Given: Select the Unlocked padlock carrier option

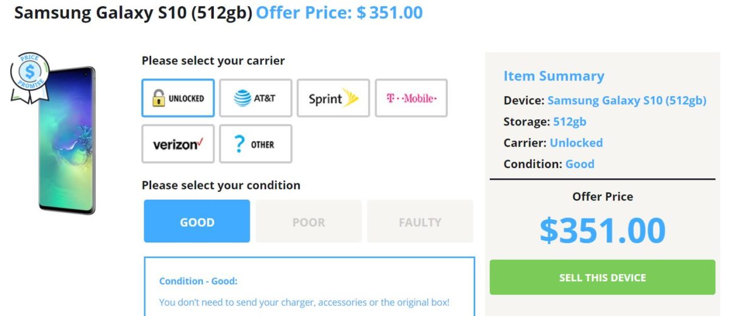Looking at the screenshot, I should coord(178,98).
